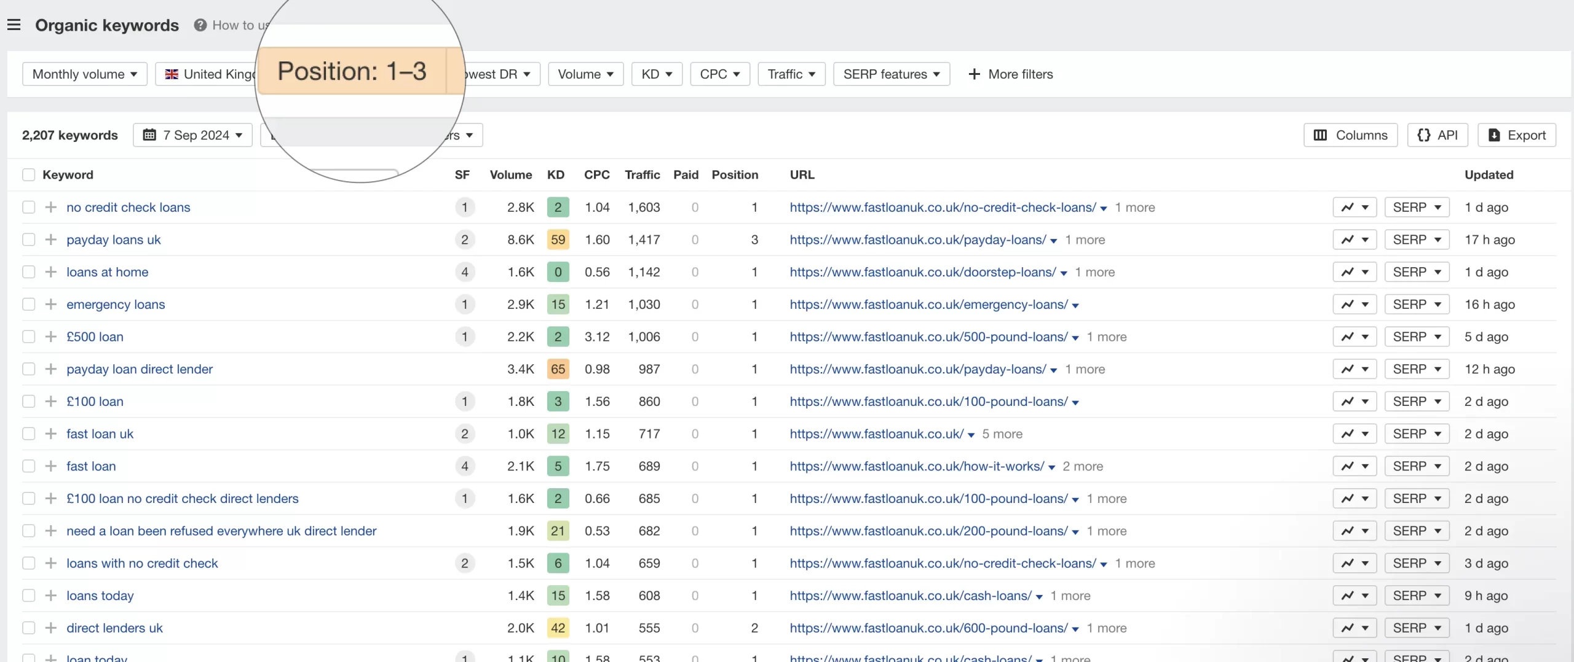Check the 'no credit check loans' row checkbox
This screenshot has width=1574, height=662.
pyautogui.click(x=28, y=208)
